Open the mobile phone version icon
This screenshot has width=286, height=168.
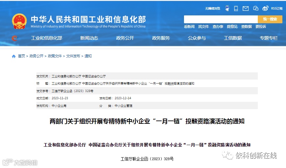pyautogui.click(x=236, y=9)
